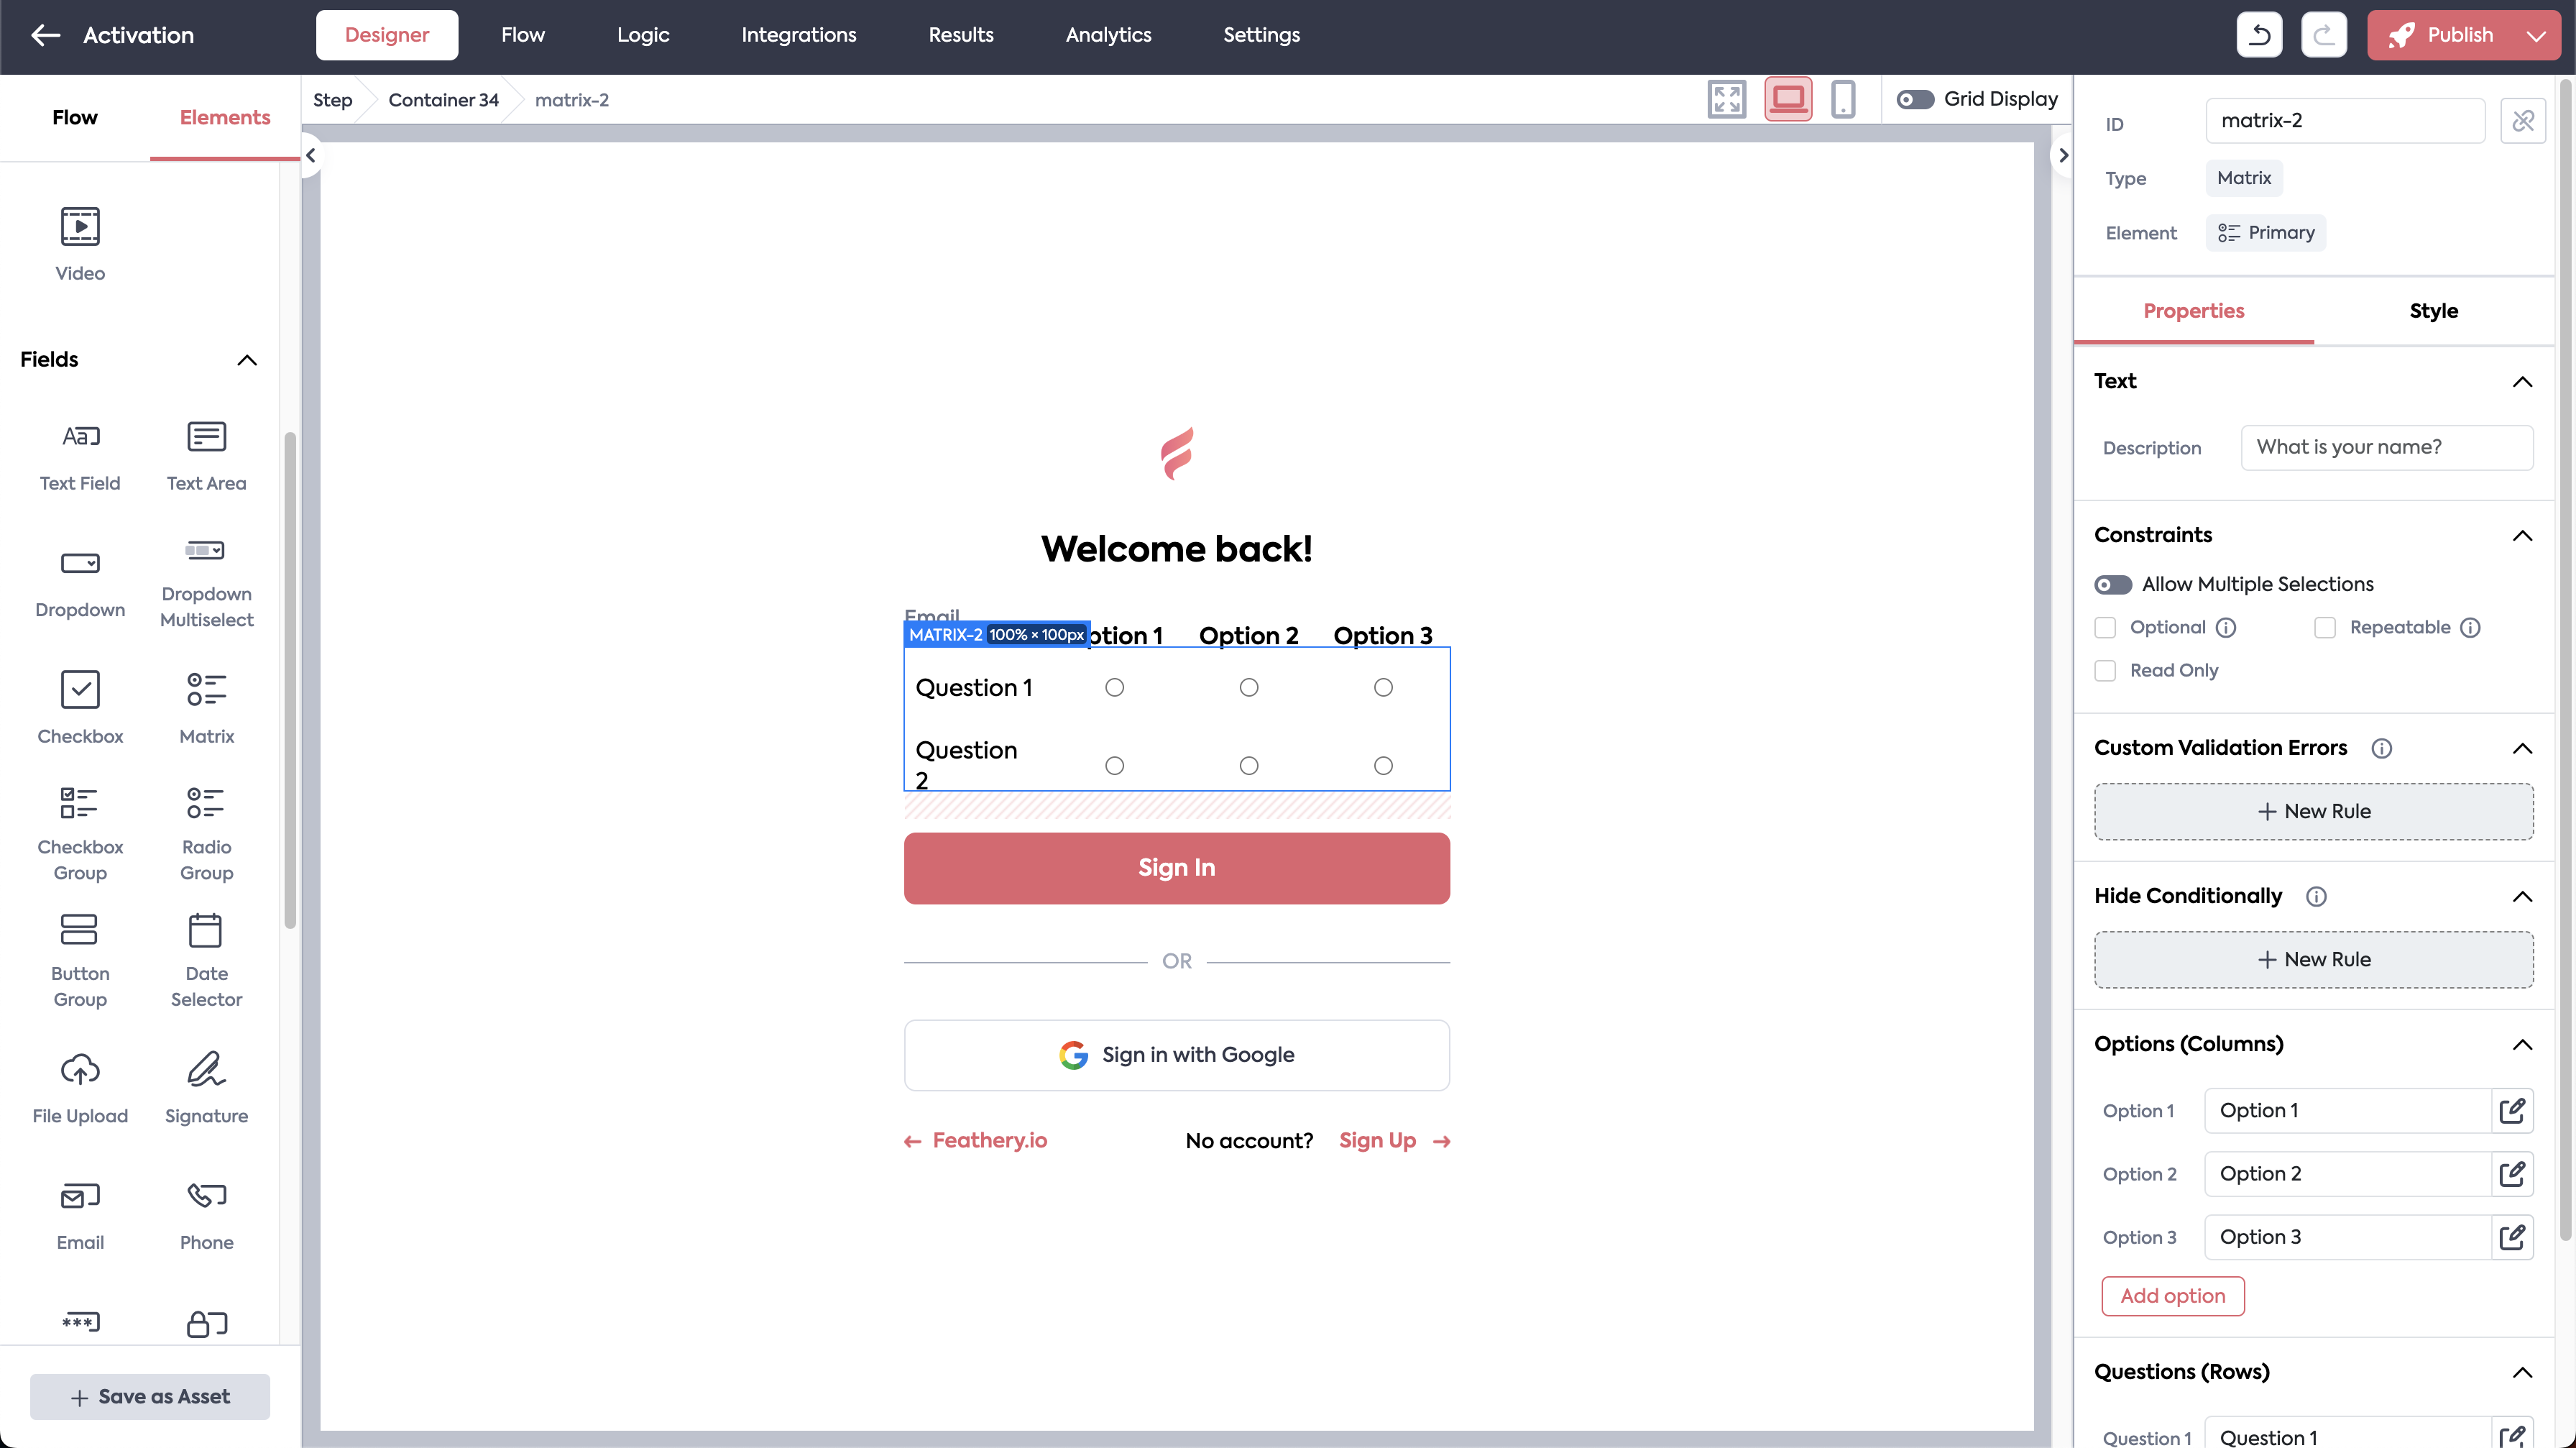Click the fullscreen expand canvas icon
2576x1448 pixels.
(x=1726, y=99)
